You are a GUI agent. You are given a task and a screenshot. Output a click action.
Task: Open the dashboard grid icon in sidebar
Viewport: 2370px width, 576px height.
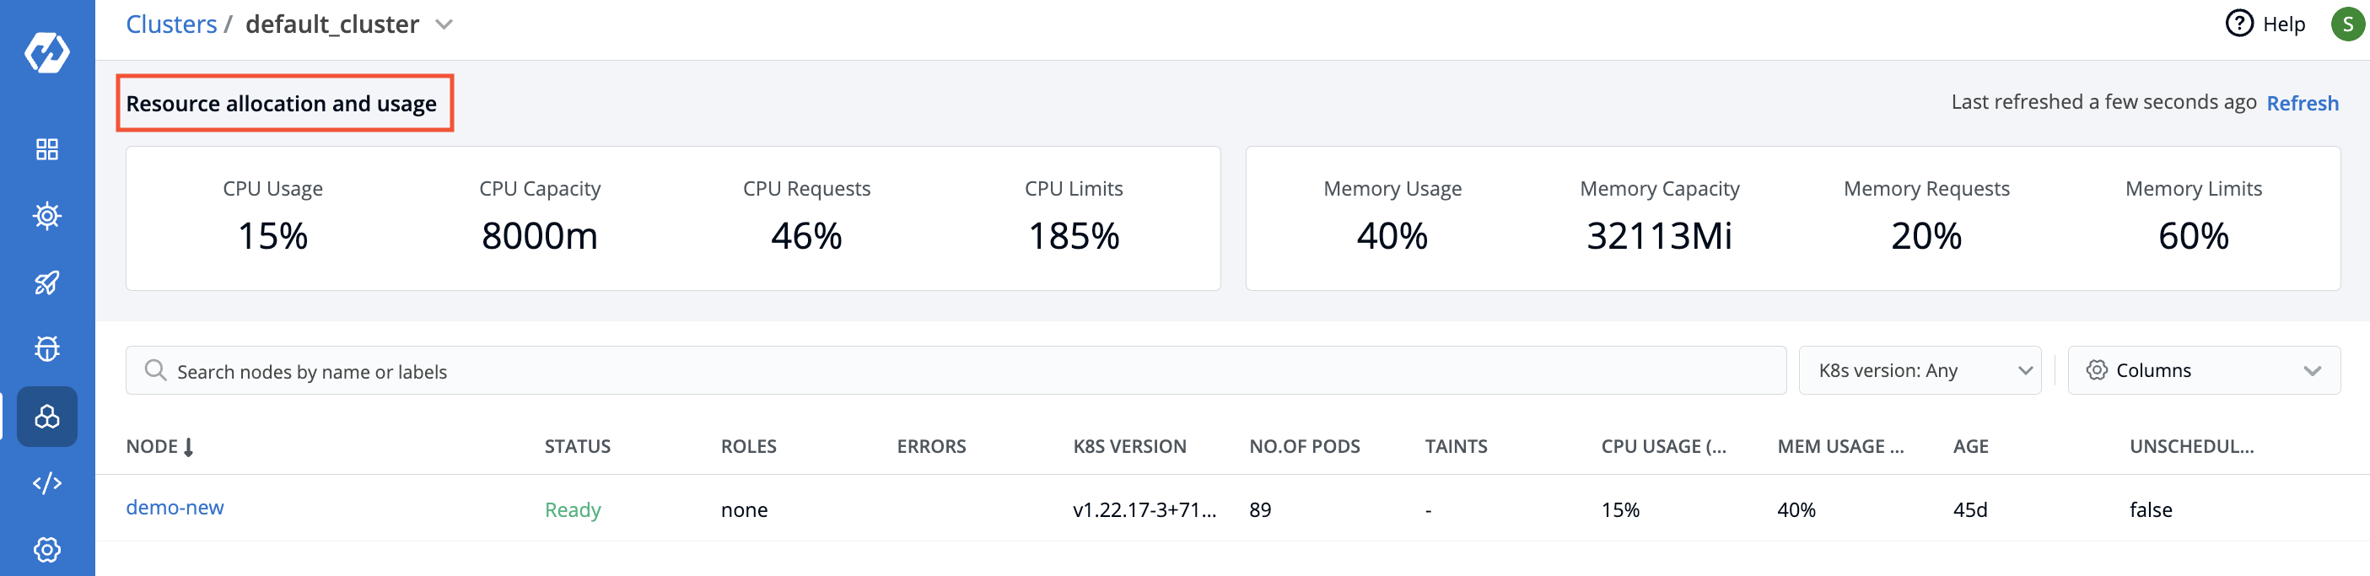click(x=47, y=149)
